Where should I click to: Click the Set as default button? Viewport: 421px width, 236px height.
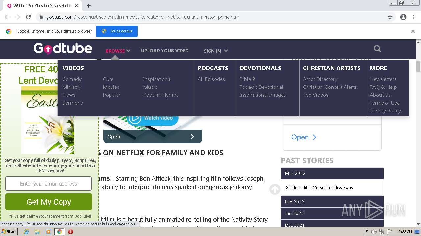coord(117,31)
